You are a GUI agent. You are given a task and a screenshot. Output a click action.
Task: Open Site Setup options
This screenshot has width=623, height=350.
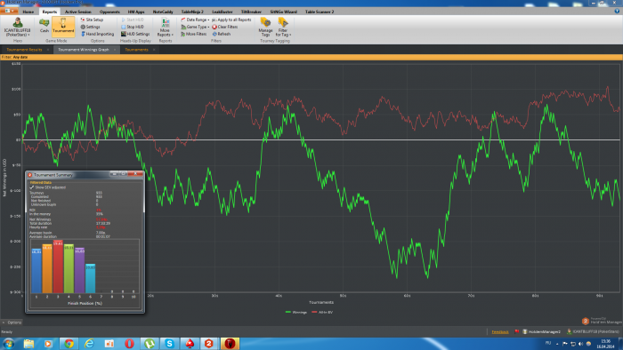coord(93,20)
